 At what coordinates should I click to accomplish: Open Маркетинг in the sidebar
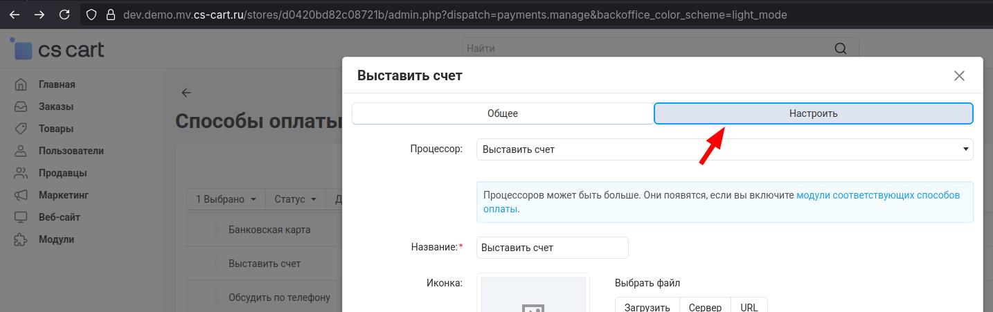[64, 195]
